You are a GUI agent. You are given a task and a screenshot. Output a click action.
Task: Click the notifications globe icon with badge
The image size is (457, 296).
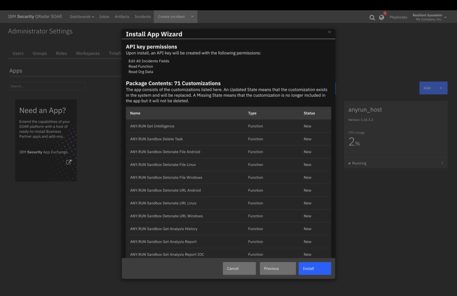[382, 17]
